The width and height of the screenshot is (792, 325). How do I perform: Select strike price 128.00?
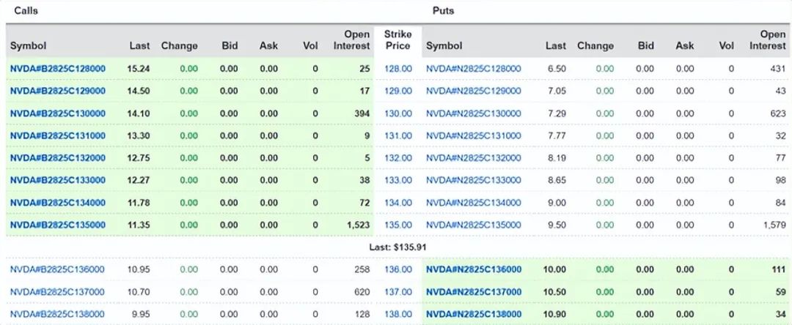pos(398,69)
